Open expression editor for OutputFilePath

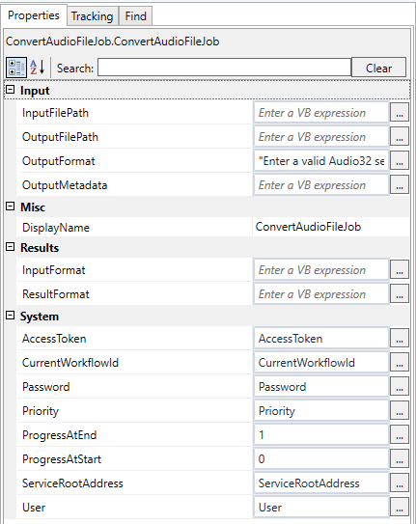400,137
